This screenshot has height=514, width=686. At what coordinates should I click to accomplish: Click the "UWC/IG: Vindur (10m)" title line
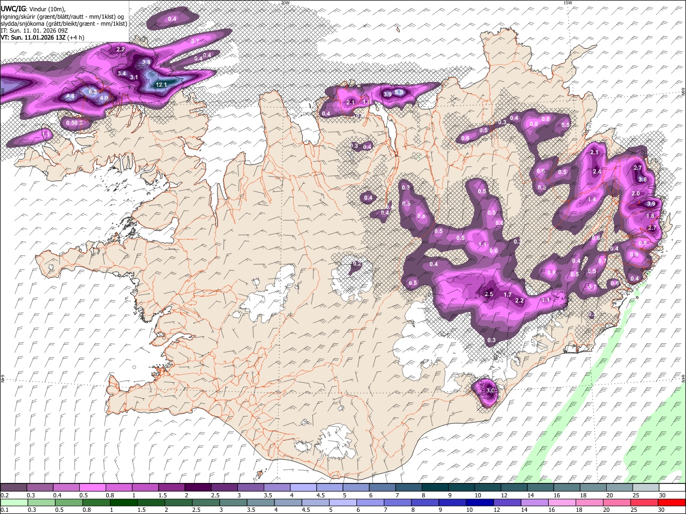[x=33, y=9]
